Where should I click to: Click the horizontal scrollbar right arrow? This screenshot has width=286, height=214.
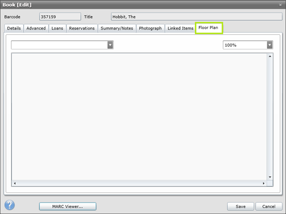tap(264, 183)
